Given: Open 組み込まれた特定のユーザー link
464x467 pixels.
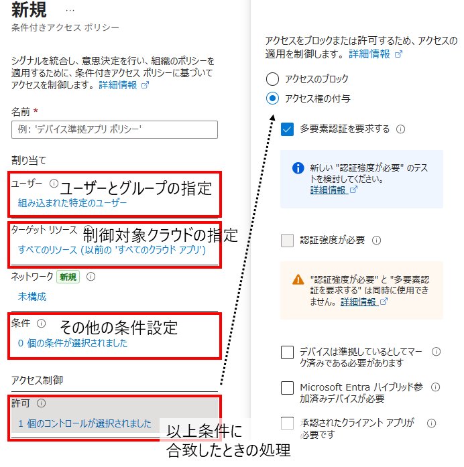Looking at the screenshot, I should click(x=72, y=203).
